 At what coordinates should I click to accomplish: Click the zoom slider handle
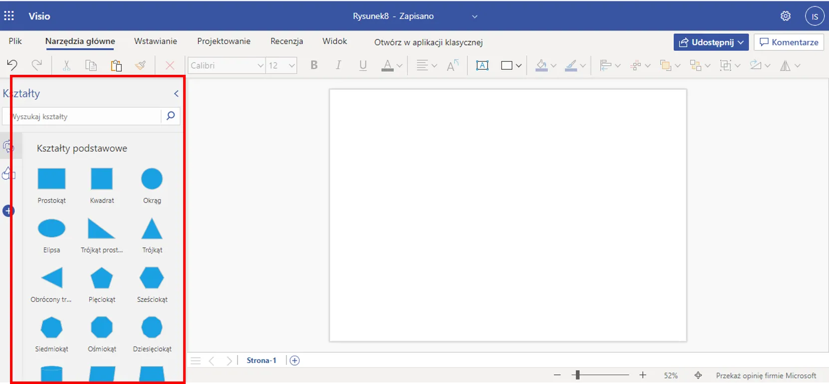[x=577, y=375]
